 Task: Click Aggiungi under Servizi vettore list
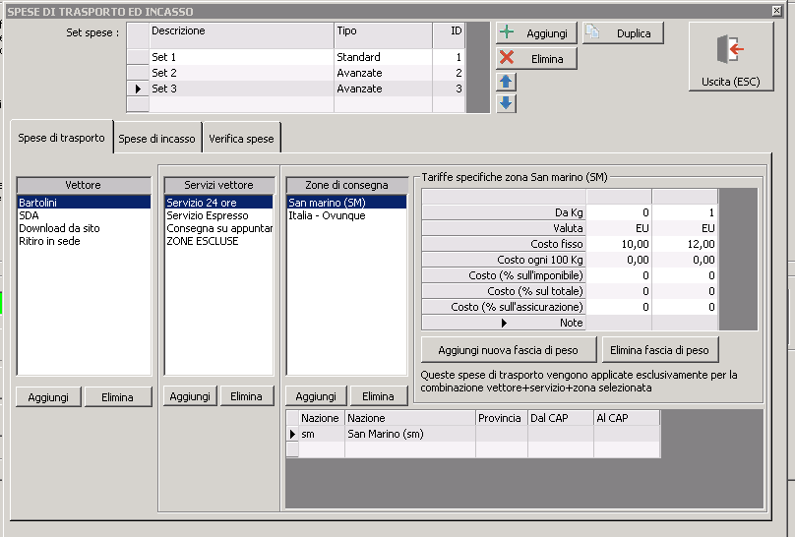tap(190, 395)
